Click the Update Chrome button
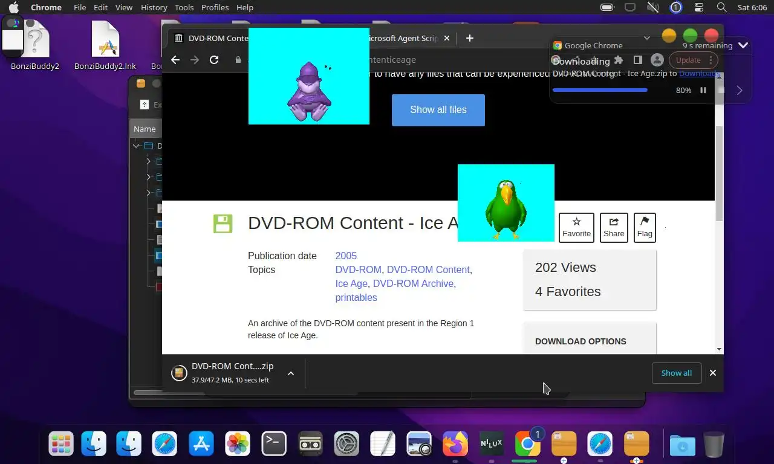This screenshot has width=774, height=464. 688,60
